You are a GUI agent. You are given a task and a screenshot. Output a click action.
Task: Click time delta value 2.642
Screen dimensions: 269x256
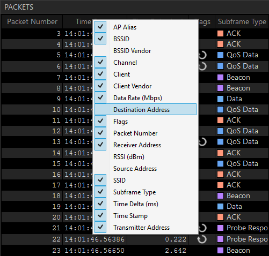pyautogui.click(x=176, y=251)
